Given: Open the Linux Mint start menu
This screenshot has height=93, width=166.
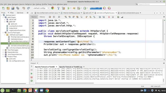Looking at the screenshot, I should coord(2,90).
